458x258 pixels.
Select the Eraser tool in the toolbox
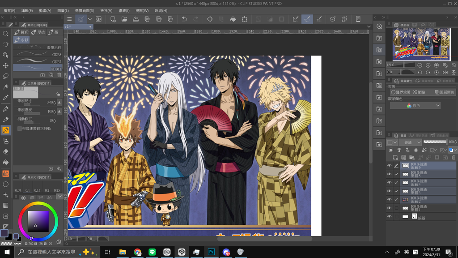5,151
